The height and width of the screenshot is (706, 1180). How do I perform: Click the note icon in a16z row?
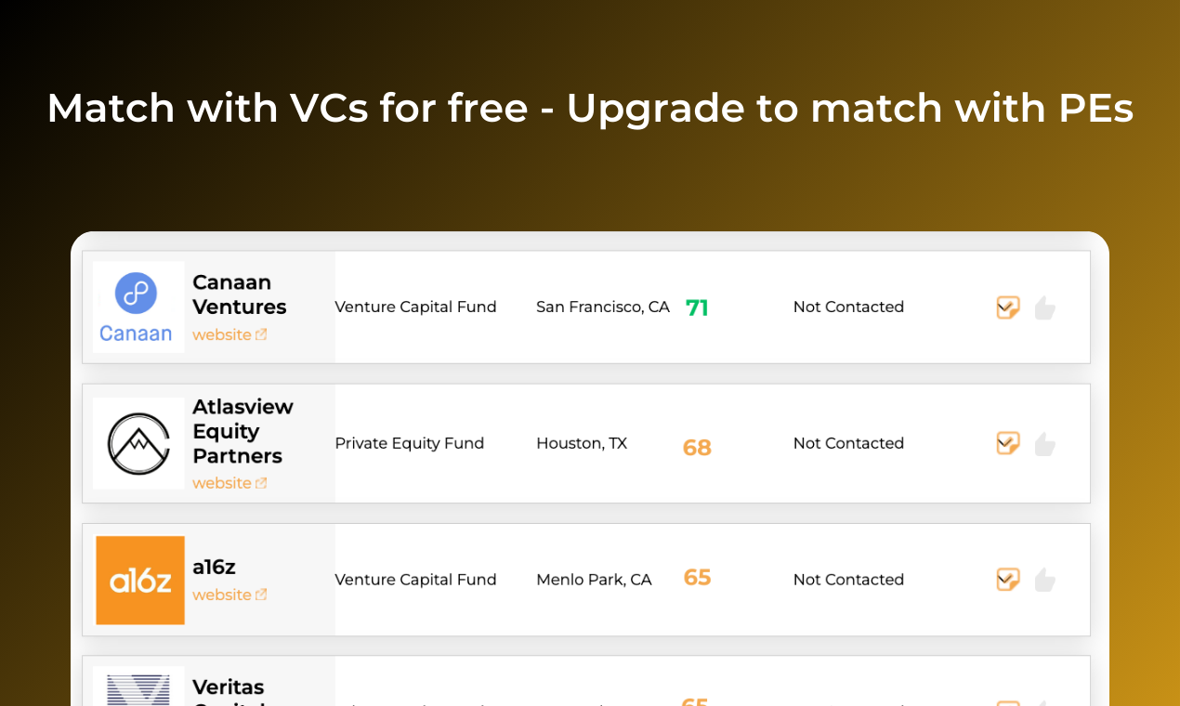[1008, 580]
